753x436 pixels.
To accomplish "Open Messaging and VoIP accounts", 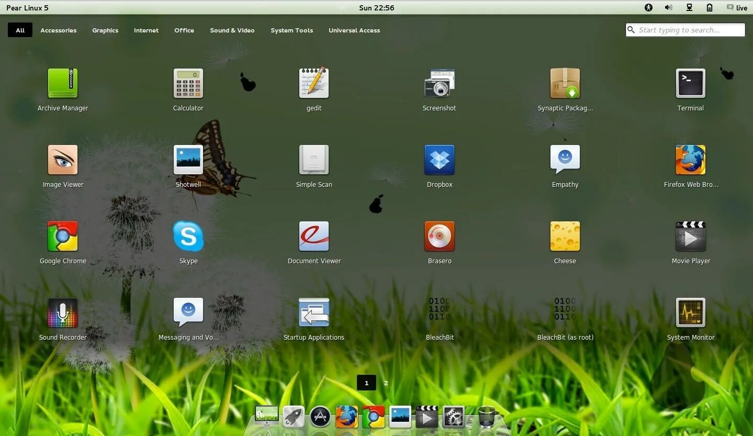I will (188, 312).
